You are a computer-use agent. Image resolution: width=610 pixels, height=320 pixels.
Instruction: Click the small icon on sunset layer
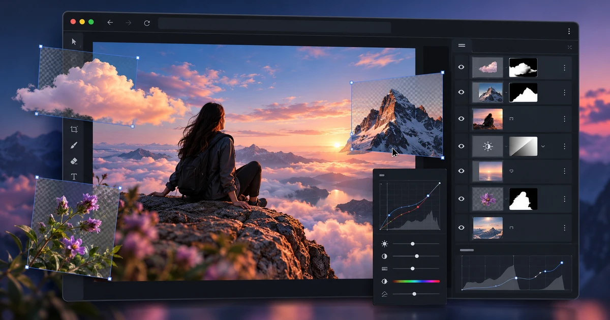pos(511,171)
